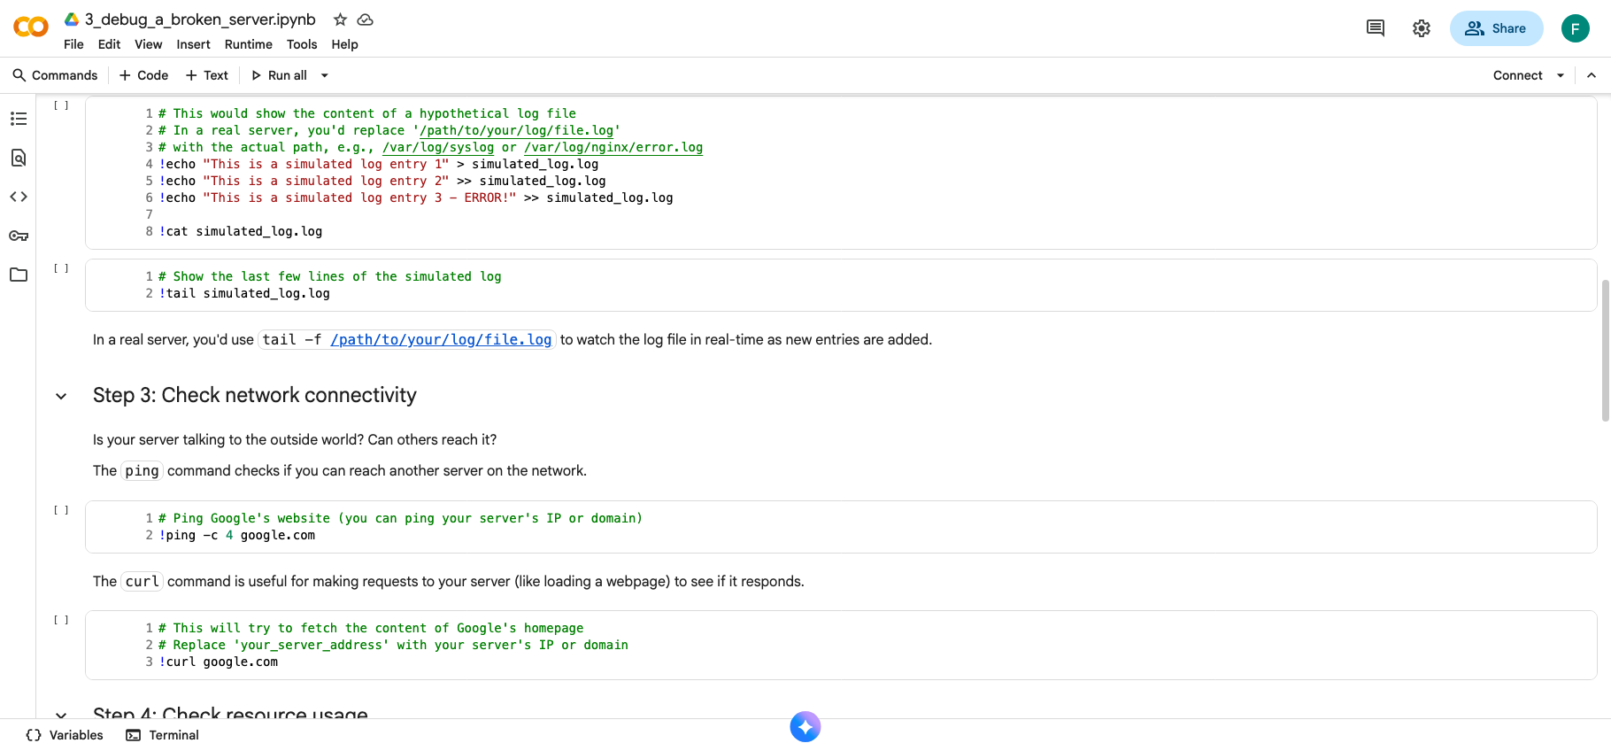Open the Connect options dropdown arrow
The height and width of the screenshot is (751, 1611).
tap(1561, 75)
